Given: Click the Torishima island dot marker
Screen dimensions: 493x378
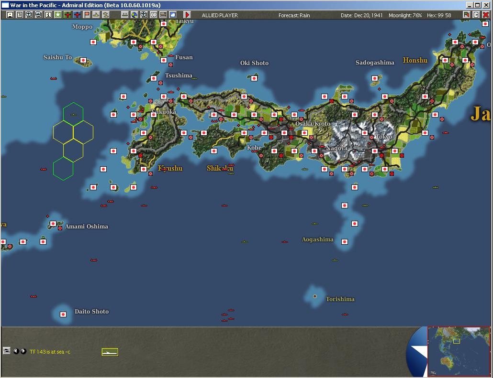Looking at the screenshot, I should click(x=315, y=296).
